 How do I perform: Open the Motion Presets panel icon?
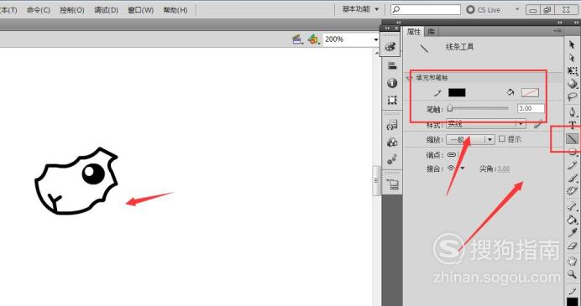coord(392,159)
